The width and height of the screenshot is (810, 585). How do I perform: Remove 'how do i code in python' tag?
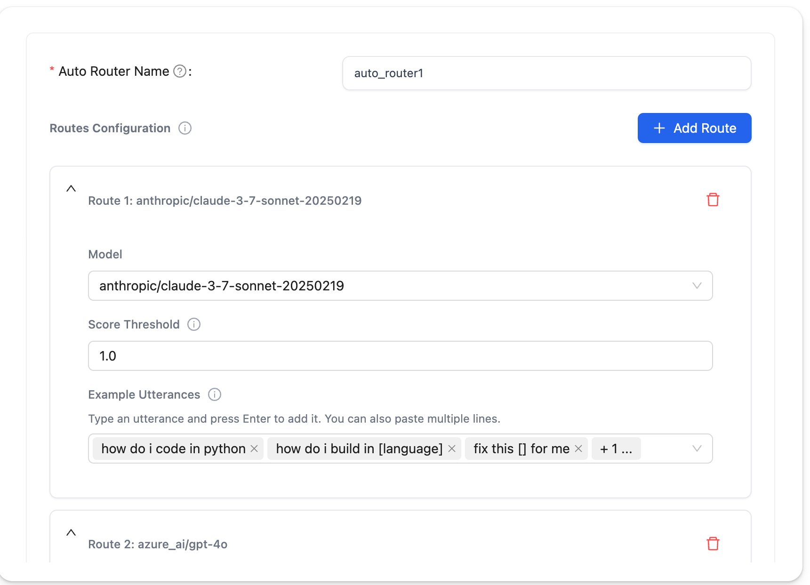point(254,449)
